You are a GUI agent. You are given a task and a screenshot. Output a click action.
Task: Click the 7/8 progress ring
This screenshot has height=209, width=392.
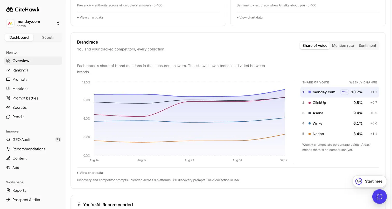(x=359, y=181)
